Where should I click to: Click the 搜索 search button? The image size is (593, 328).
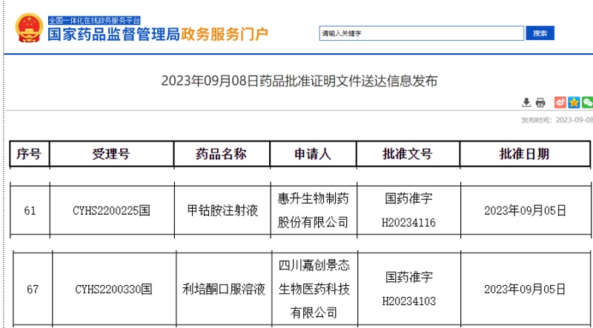click(540, 33)
